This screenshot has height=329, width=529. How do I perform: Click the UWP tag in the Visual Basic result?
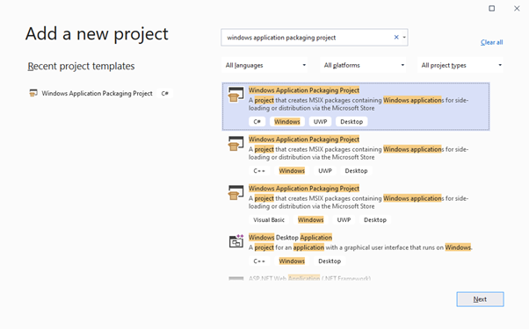click(344, 220)
